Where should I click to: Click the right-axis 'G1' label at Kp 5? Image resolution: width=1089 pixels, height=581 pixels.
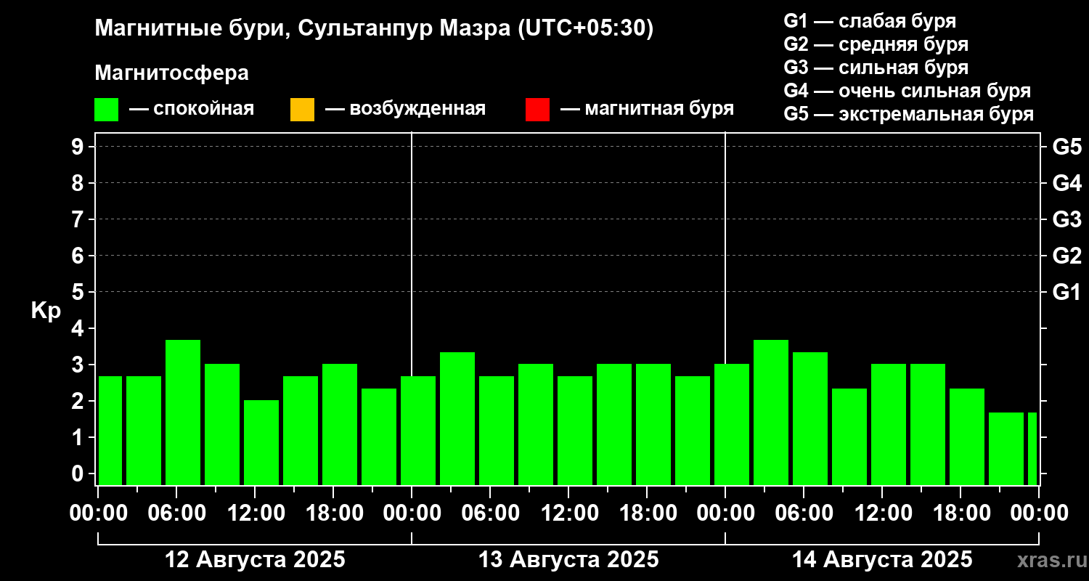point(1066,292)
